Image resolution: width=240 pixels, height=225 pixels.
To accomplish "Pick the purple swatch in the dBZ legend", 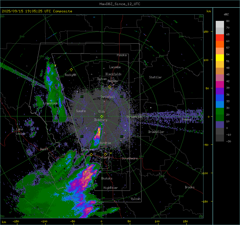I will point(220,91).
